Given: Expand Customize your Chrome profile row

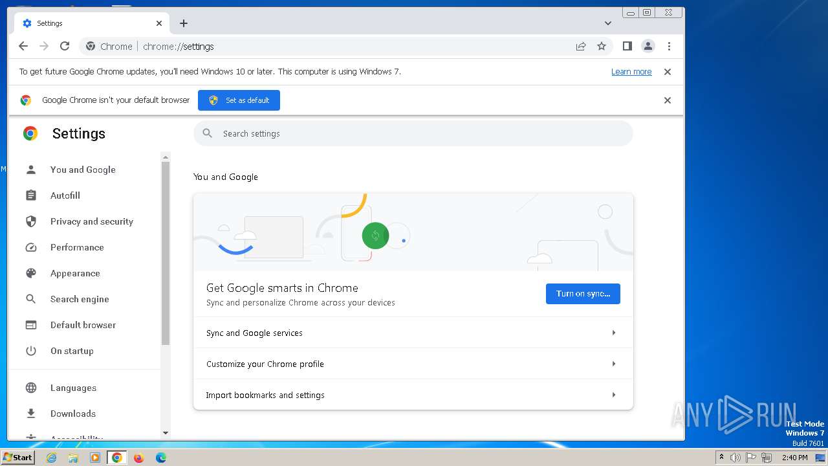Looking at the screenshot, I should (413, 364).
